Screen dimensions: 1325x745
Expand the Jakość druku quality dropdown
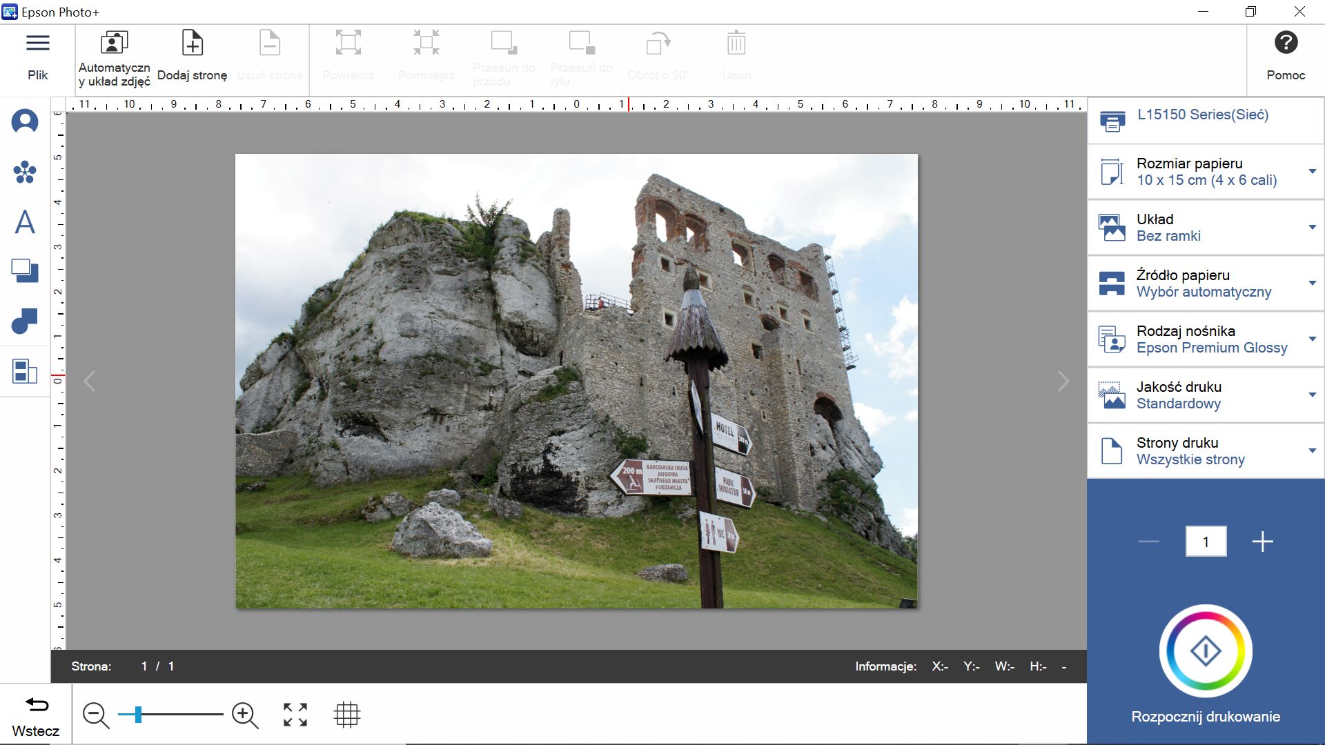coord(1312,395)
